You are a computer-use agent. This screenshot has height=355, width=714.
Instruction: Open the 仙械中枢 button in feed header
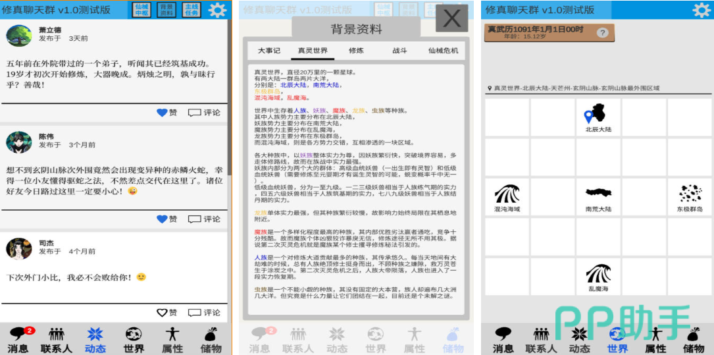coord(141,9)
